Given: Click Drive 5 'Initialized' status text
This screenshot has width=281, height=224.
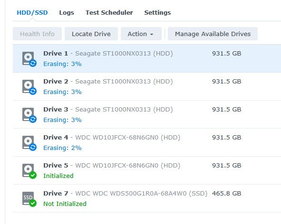Looking at the screenshot, I should click(58, 176).
